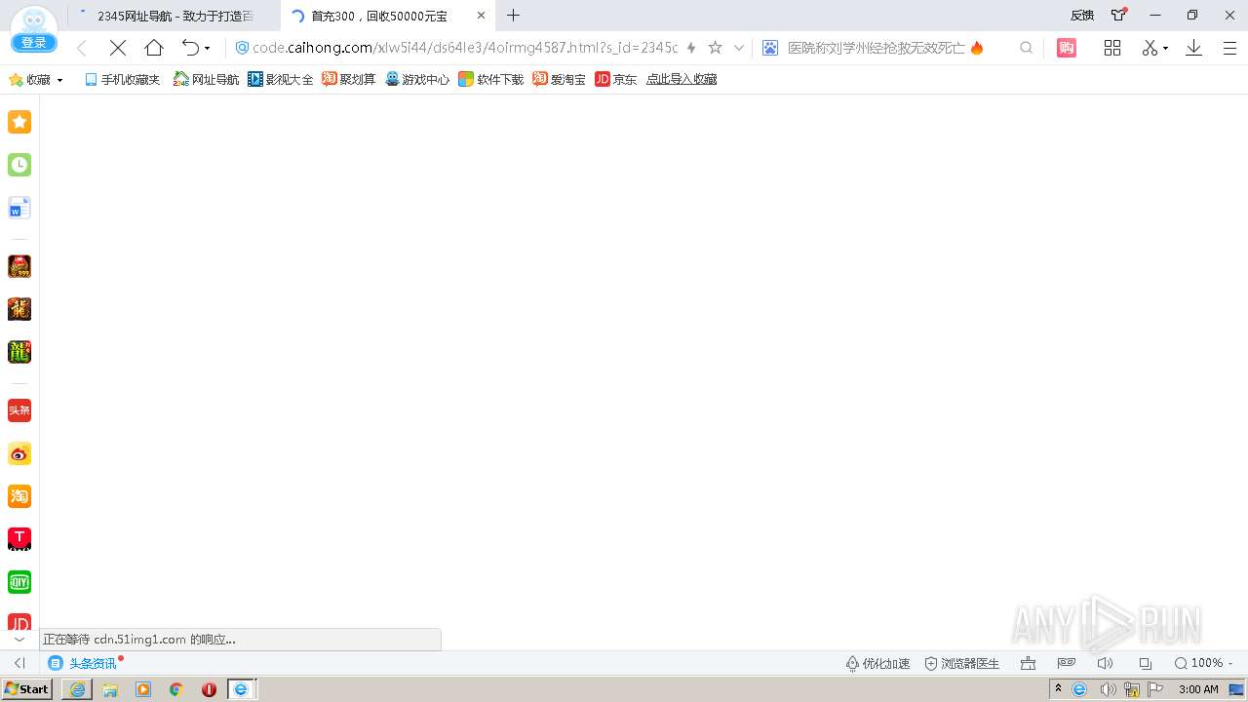The width and height of the screenshot is (1248, 702).
Task: Open a new tab with plus button
Action: [514, 16]
